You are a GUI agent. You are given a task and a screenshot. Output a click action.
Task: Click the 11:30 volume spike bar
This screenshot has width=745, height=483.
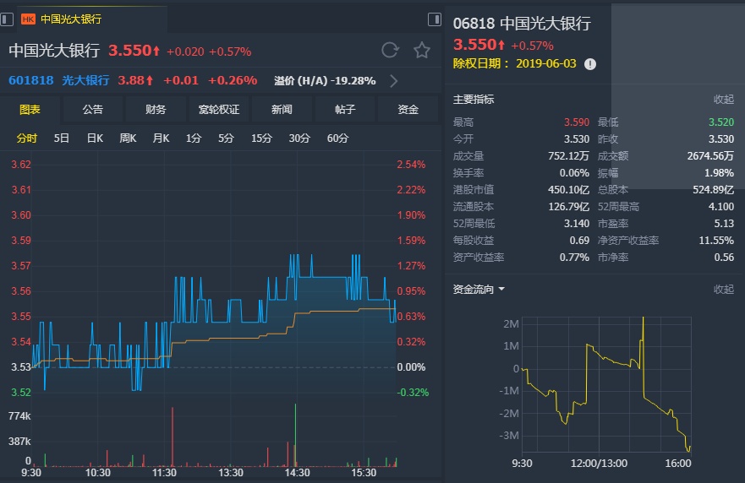[172, 437]
